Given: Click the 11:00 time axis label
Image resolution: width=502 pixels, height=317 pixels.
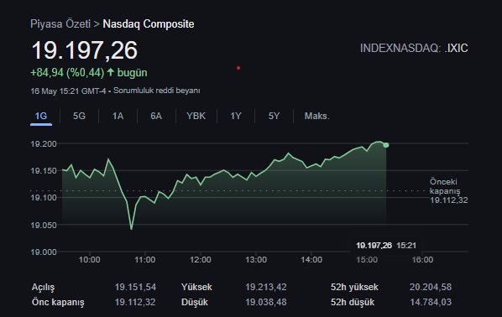Looking at the screenshot, I should click(x=145, y=260).
